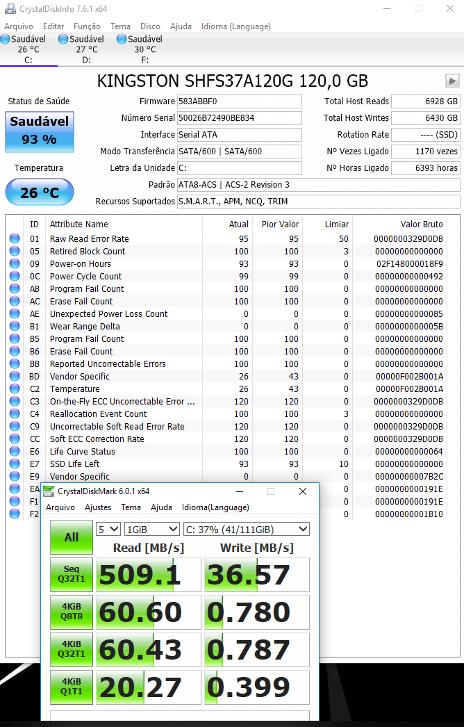Click the status orb for Temperature row
Screen dimensions: 464x727
[x=15, y=389]
